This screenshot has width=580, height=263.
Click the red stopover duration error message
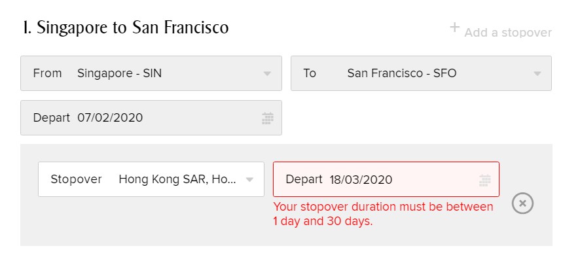[x=383, y=214]
